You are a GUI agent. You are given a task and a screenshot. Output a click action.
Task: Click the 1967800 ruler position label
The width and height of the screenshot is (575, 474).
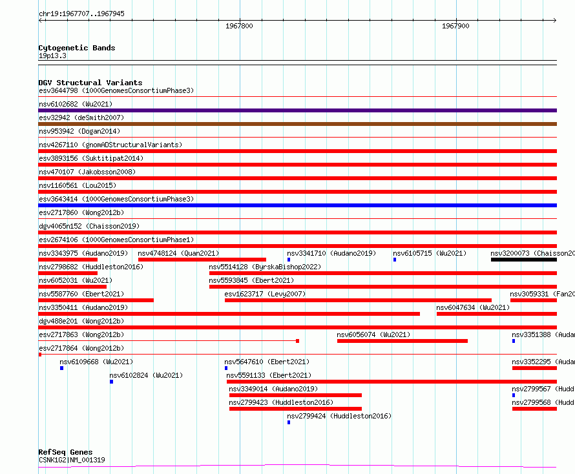[x=239, y=26]
